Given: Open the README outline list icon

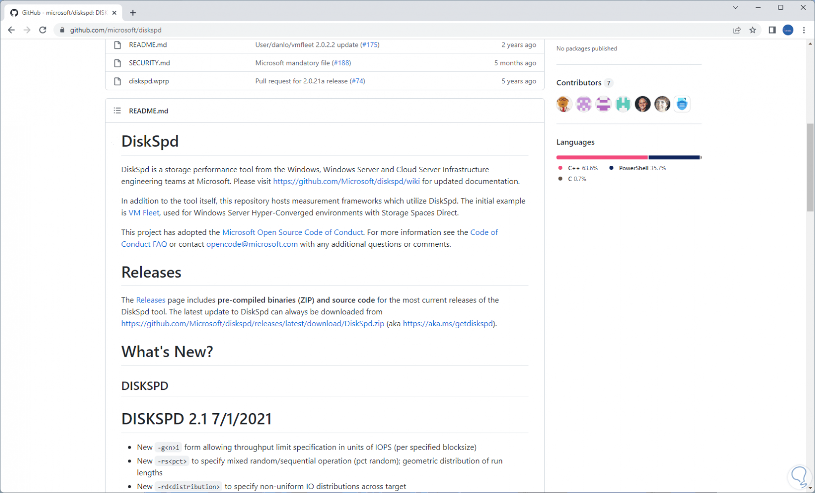Looking at the screenshot, I should click(117, 111).
